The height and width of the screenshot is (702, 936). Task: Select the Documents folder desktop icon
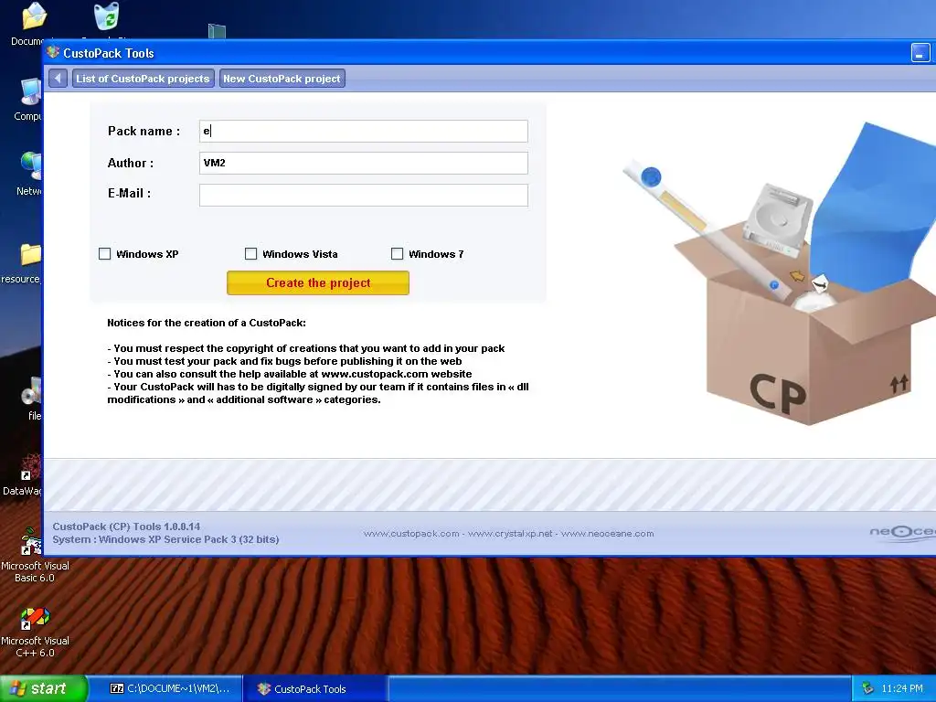point(31,25)
